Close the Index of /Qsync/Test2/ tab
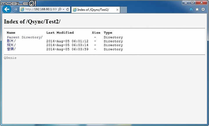 pos(117,10)
